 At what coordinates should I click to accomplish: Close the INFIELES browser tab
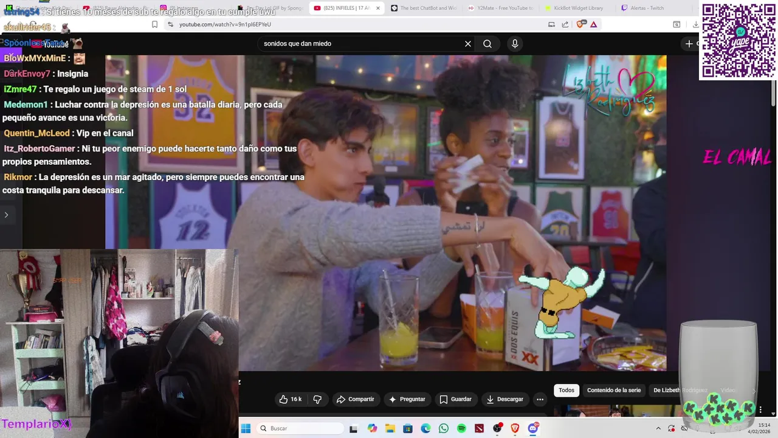coord(378,8)
